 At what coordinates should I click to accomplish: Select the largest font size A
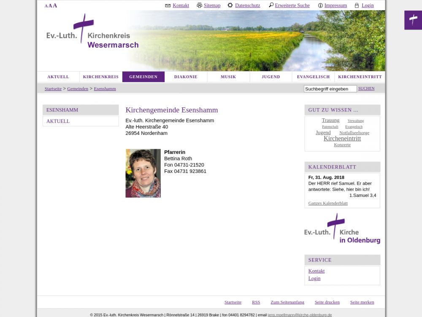[x=55, y=5]
